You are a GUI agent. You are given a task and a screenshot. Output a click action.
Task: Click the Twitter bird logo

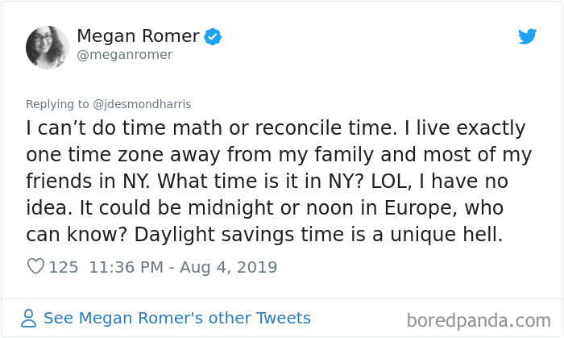pyautogui.click(x=527, y=36)
